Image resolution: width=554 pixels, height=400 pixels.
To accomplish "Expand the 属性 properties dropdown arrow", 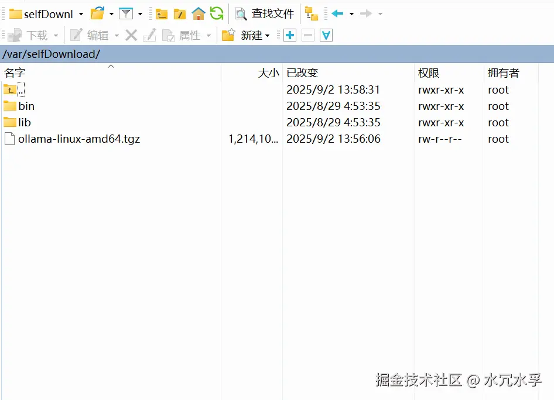I will pyautogui.click(x=208, y=36).
